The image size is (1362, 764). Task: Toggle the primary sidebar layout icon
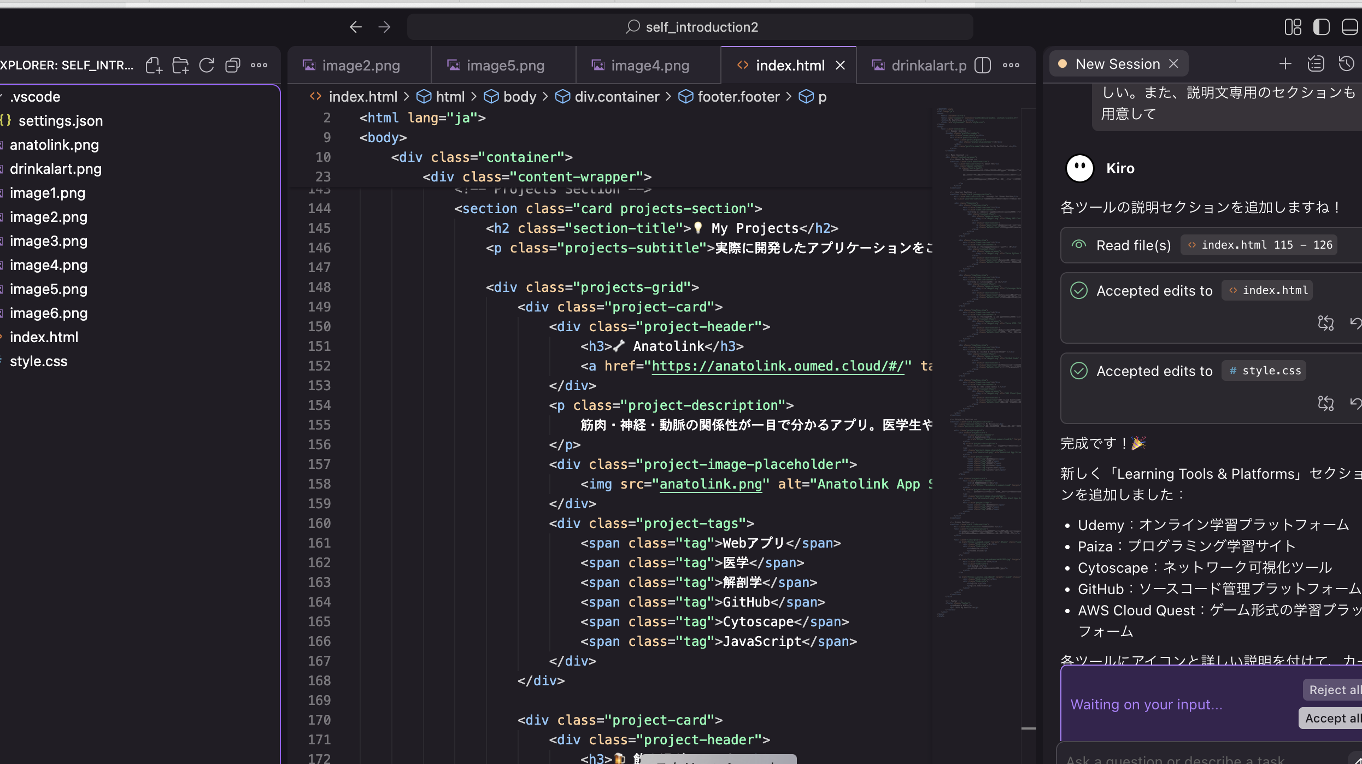1321,27
